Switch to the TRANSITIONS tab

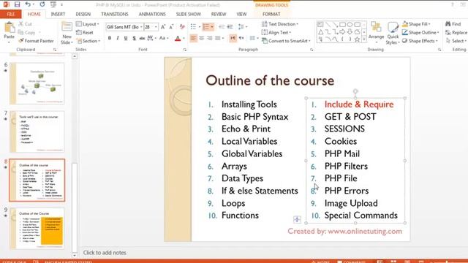(115, 14)
